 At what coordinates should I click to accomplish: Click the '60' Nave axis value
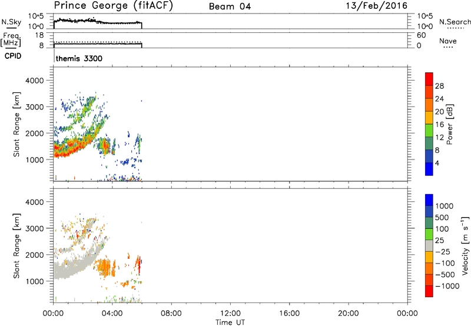pos(421,35)
